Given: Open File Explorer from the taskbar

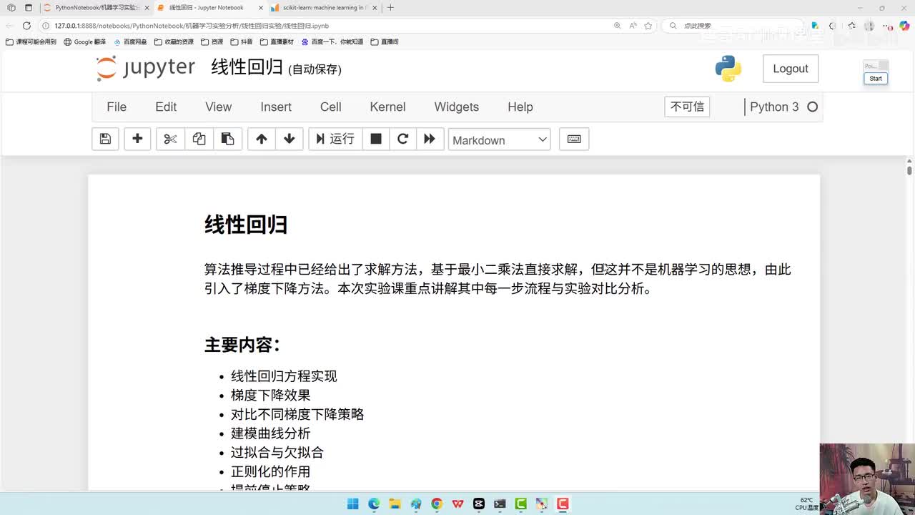Looking at the screenshot, I should click(x=395, y=504).
